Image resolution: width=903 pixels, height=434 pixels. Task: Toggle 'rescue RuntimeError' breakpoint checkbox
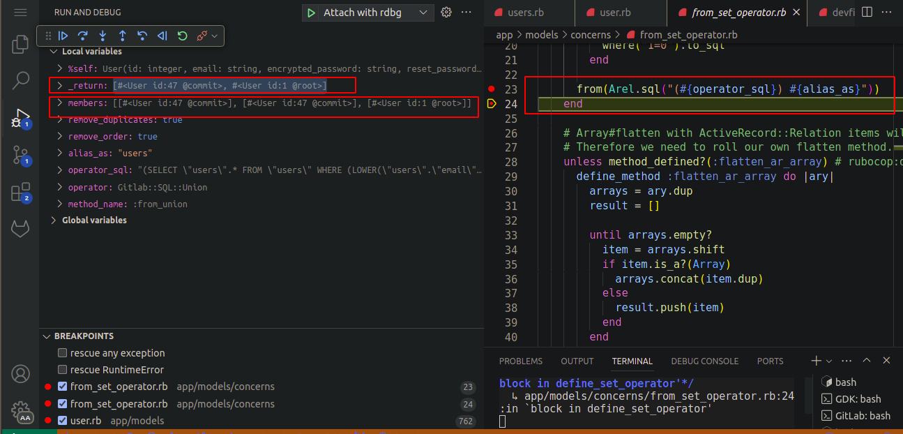pyautogui.click(x=63, y=370)
